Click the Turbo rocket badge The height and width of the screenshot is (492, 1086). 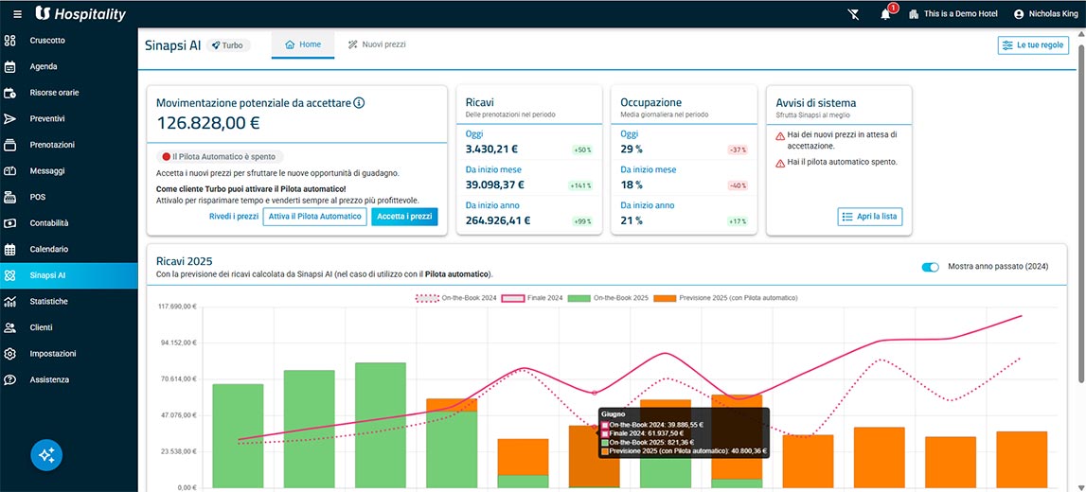click(x=228, y=45)
